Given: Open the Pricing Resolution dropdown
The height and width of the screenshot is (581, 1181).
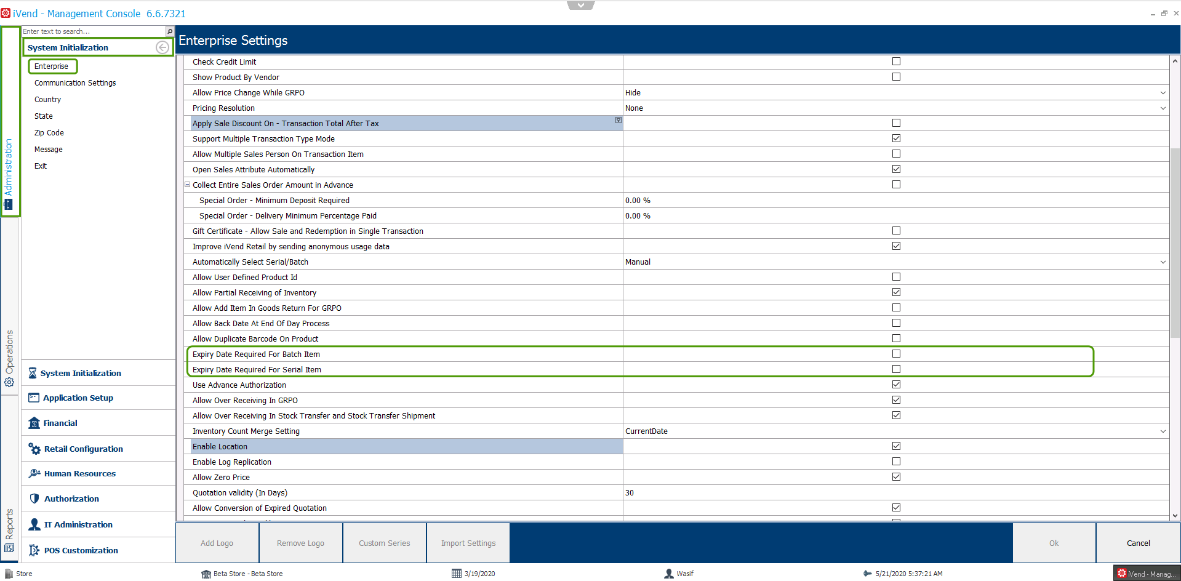Looking at the screenshot, I should (x=1163, y=108).
